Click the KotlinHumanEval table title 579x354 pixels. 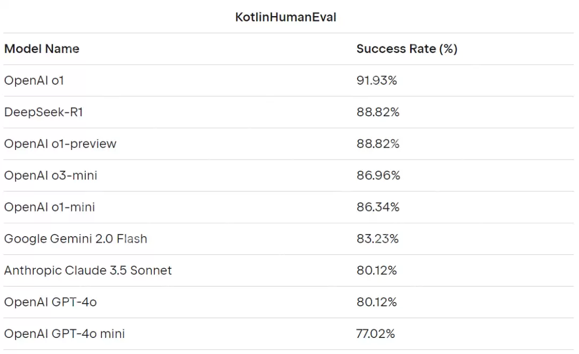pyautogui.click(x=286, y=17)
